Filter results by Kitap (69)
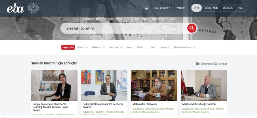The height and width of the screenshot is (118, 257). [165, 47]
